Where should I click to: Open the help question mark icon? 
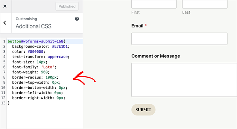tap(77, 19)
